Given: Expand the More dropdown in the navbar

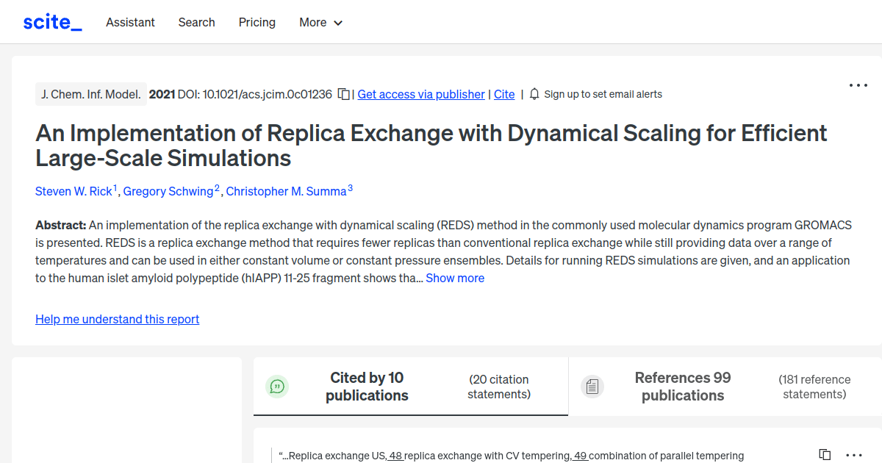Looking at the screenshot, I should [x=320, y=22].
